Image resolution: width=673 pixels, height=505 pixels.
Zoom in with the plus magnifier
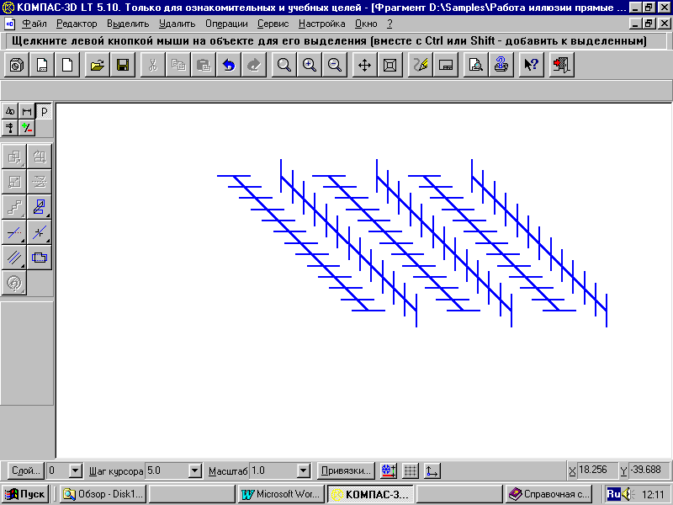[310, 65]
